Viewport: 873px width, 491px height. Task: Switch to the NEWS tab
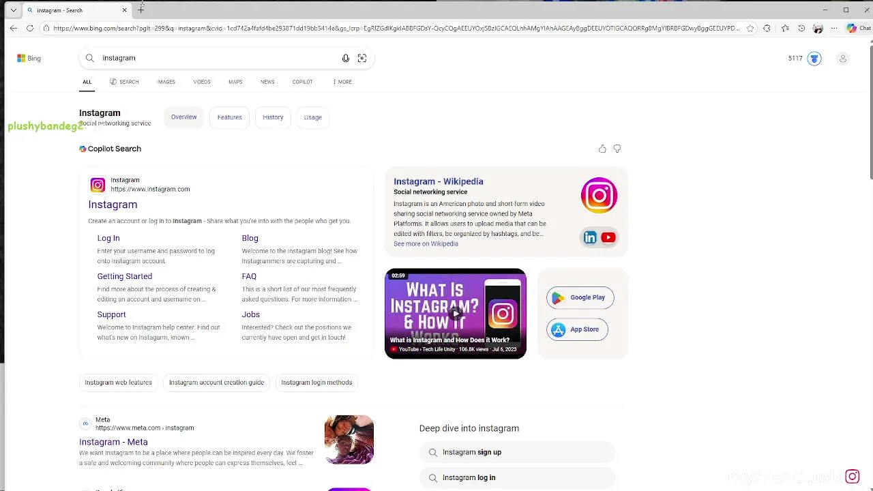[267, 82]
